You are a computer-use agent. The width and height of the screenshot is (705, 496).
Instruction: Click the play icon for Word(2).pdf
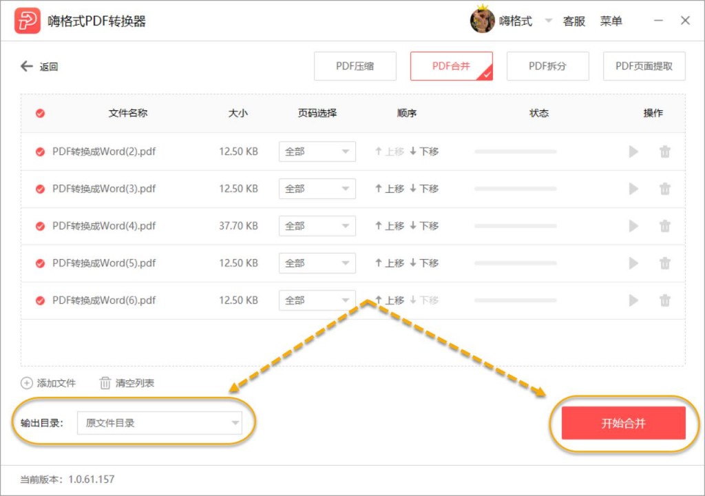(633, 152)
